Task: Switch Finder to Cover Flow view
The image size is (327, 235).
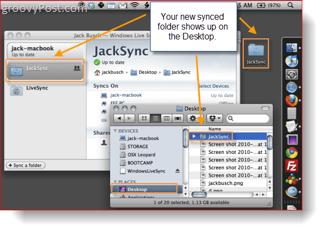Action: [177, 118]
